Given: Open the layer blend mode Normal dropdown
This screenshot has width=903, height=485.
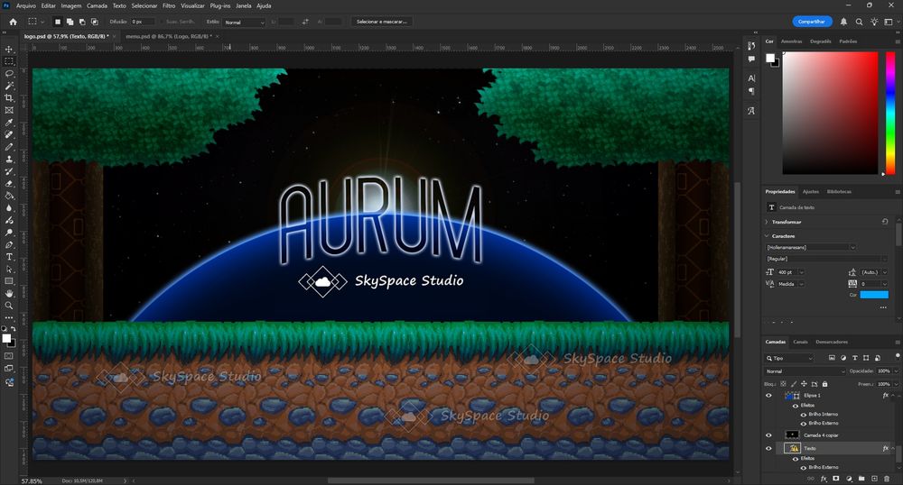Looking at the screenshot, I should [804, 371].
